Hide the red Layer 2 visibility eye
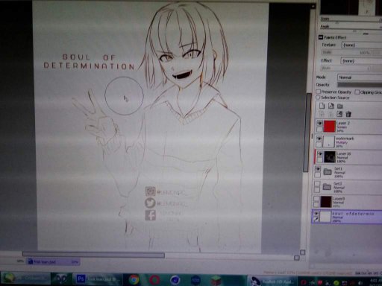382x286 pixels. pyautogui.click(x=319, y=123)
